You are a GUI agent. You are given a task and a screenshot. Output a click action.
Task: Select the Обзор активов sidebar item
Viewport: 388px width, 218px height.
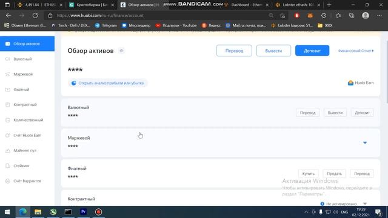[27, 44]
